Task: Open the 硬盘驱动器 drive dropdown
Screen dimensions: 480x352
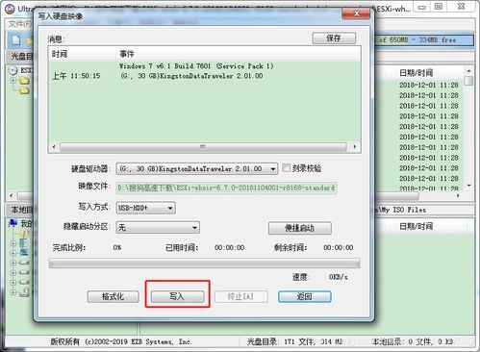Action: 197,168
